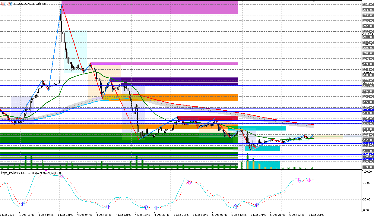Click the red list icon beside XAUUSD title
The width and height of the screenshot is (377, 217).
4,4
